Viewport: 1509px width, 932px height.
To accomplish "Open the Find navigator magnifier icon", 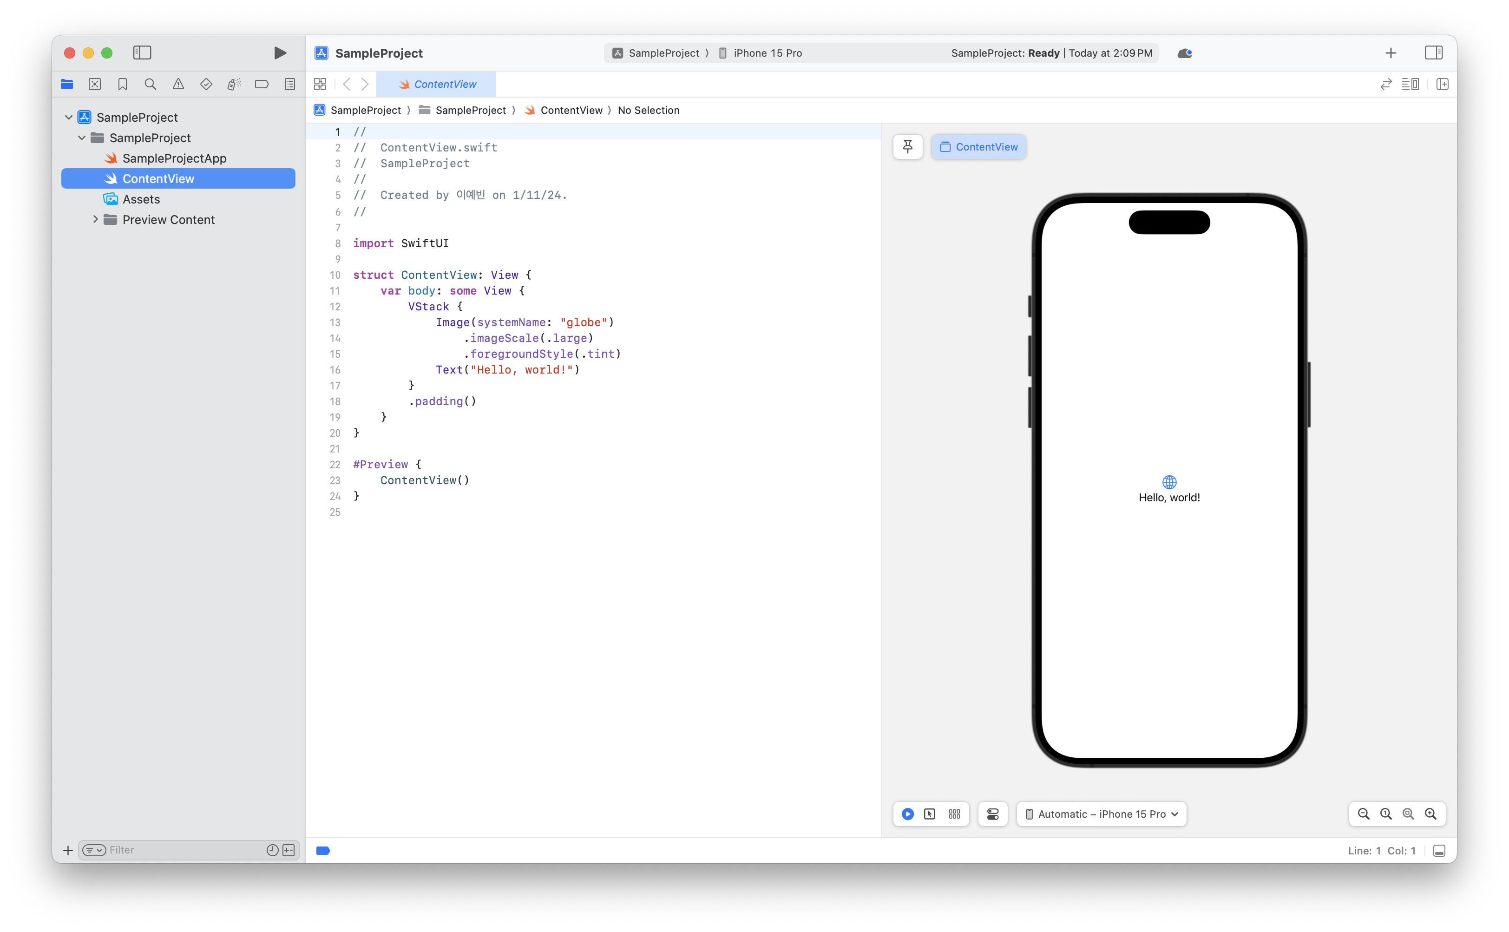I will 151,85.
